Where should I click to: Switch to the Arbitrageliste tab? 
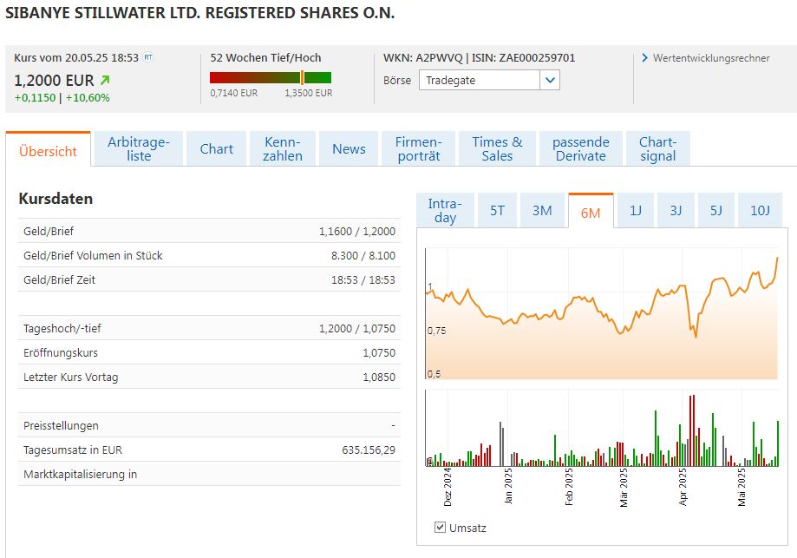coord(139,148)
